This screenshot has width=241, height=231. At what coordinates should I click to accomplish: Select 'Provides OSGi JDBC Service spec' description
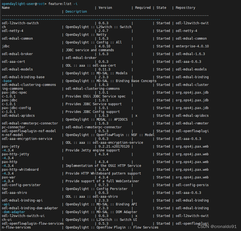(96, 96)
